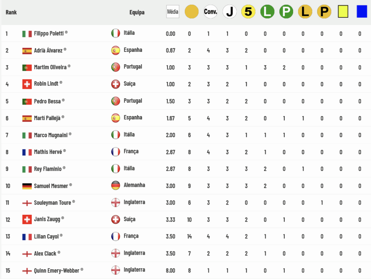371x279 pixels.
Task: Click the blue card square header
Action: coord(362,12)
